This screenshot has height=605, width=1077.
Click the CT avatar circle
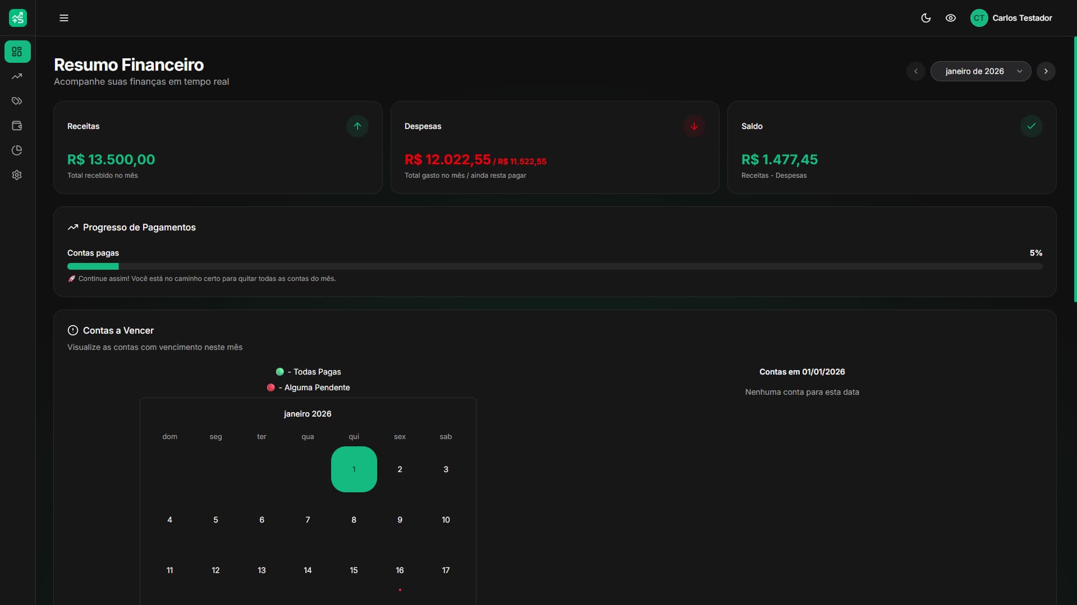point(979,17)
